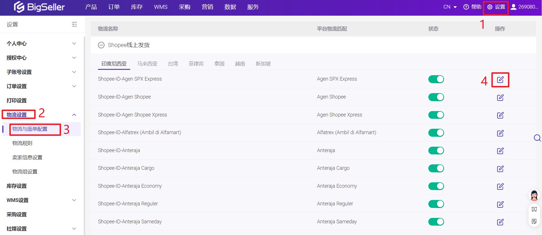This screenshot has height=235, width=542.
Task: Switch to 菲律宾 country tab
Action: coord(196,64)
